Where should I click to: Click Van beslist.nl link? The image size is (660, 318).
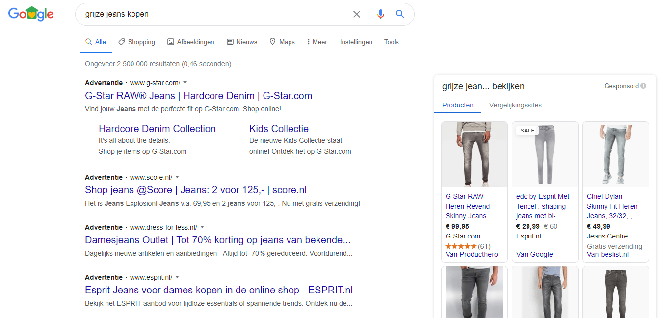click(x=607, y=254)
